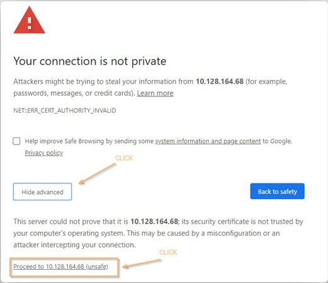Click bold 10.128.164.68 in the Attackers sentence
328x283 pixels.
pos(220,81)
